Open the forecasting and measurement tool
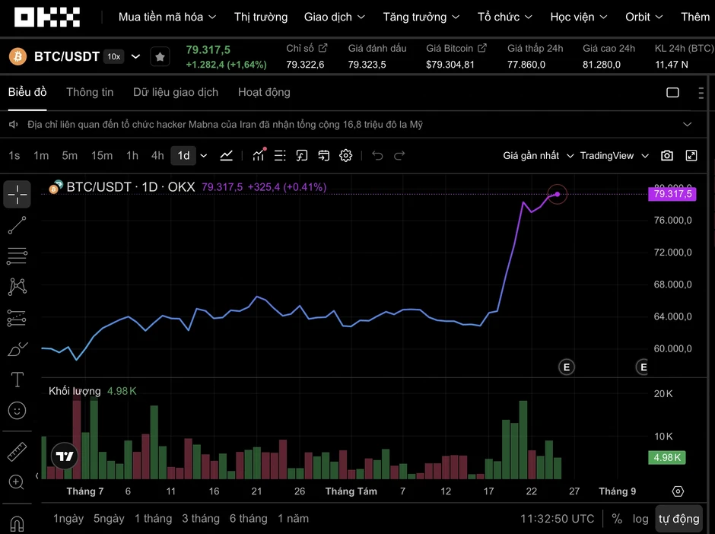The width and height of the screenshot is (715, 534). 17,318
